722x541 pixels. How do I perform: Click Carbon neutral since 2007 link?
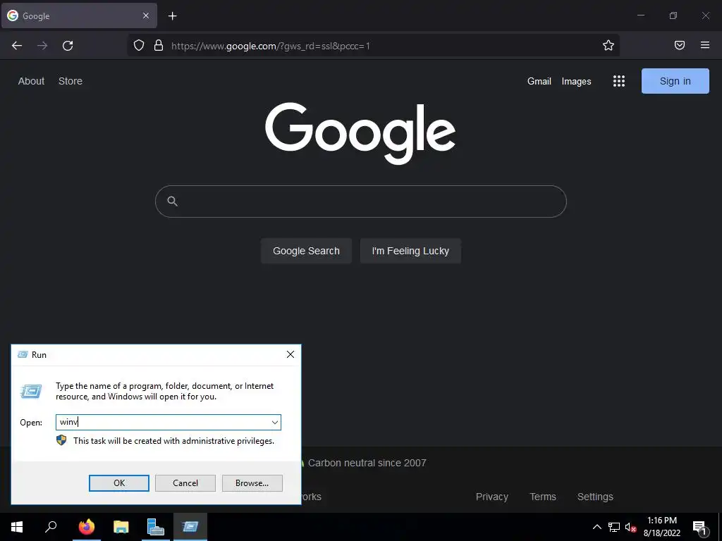367,463
